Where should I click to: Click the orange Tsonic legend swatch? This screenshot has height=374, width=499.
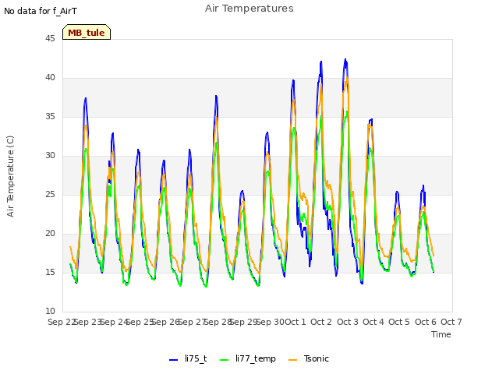click(293, 360)
